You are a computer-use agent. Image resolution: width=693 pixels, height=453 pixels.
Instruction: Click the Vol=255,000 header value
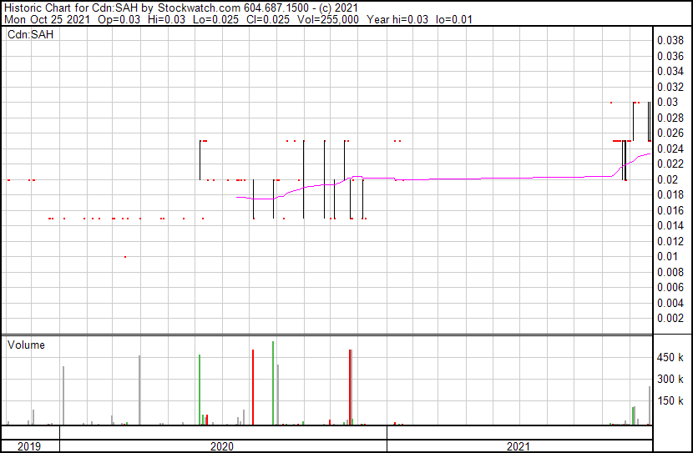[328, 20]
